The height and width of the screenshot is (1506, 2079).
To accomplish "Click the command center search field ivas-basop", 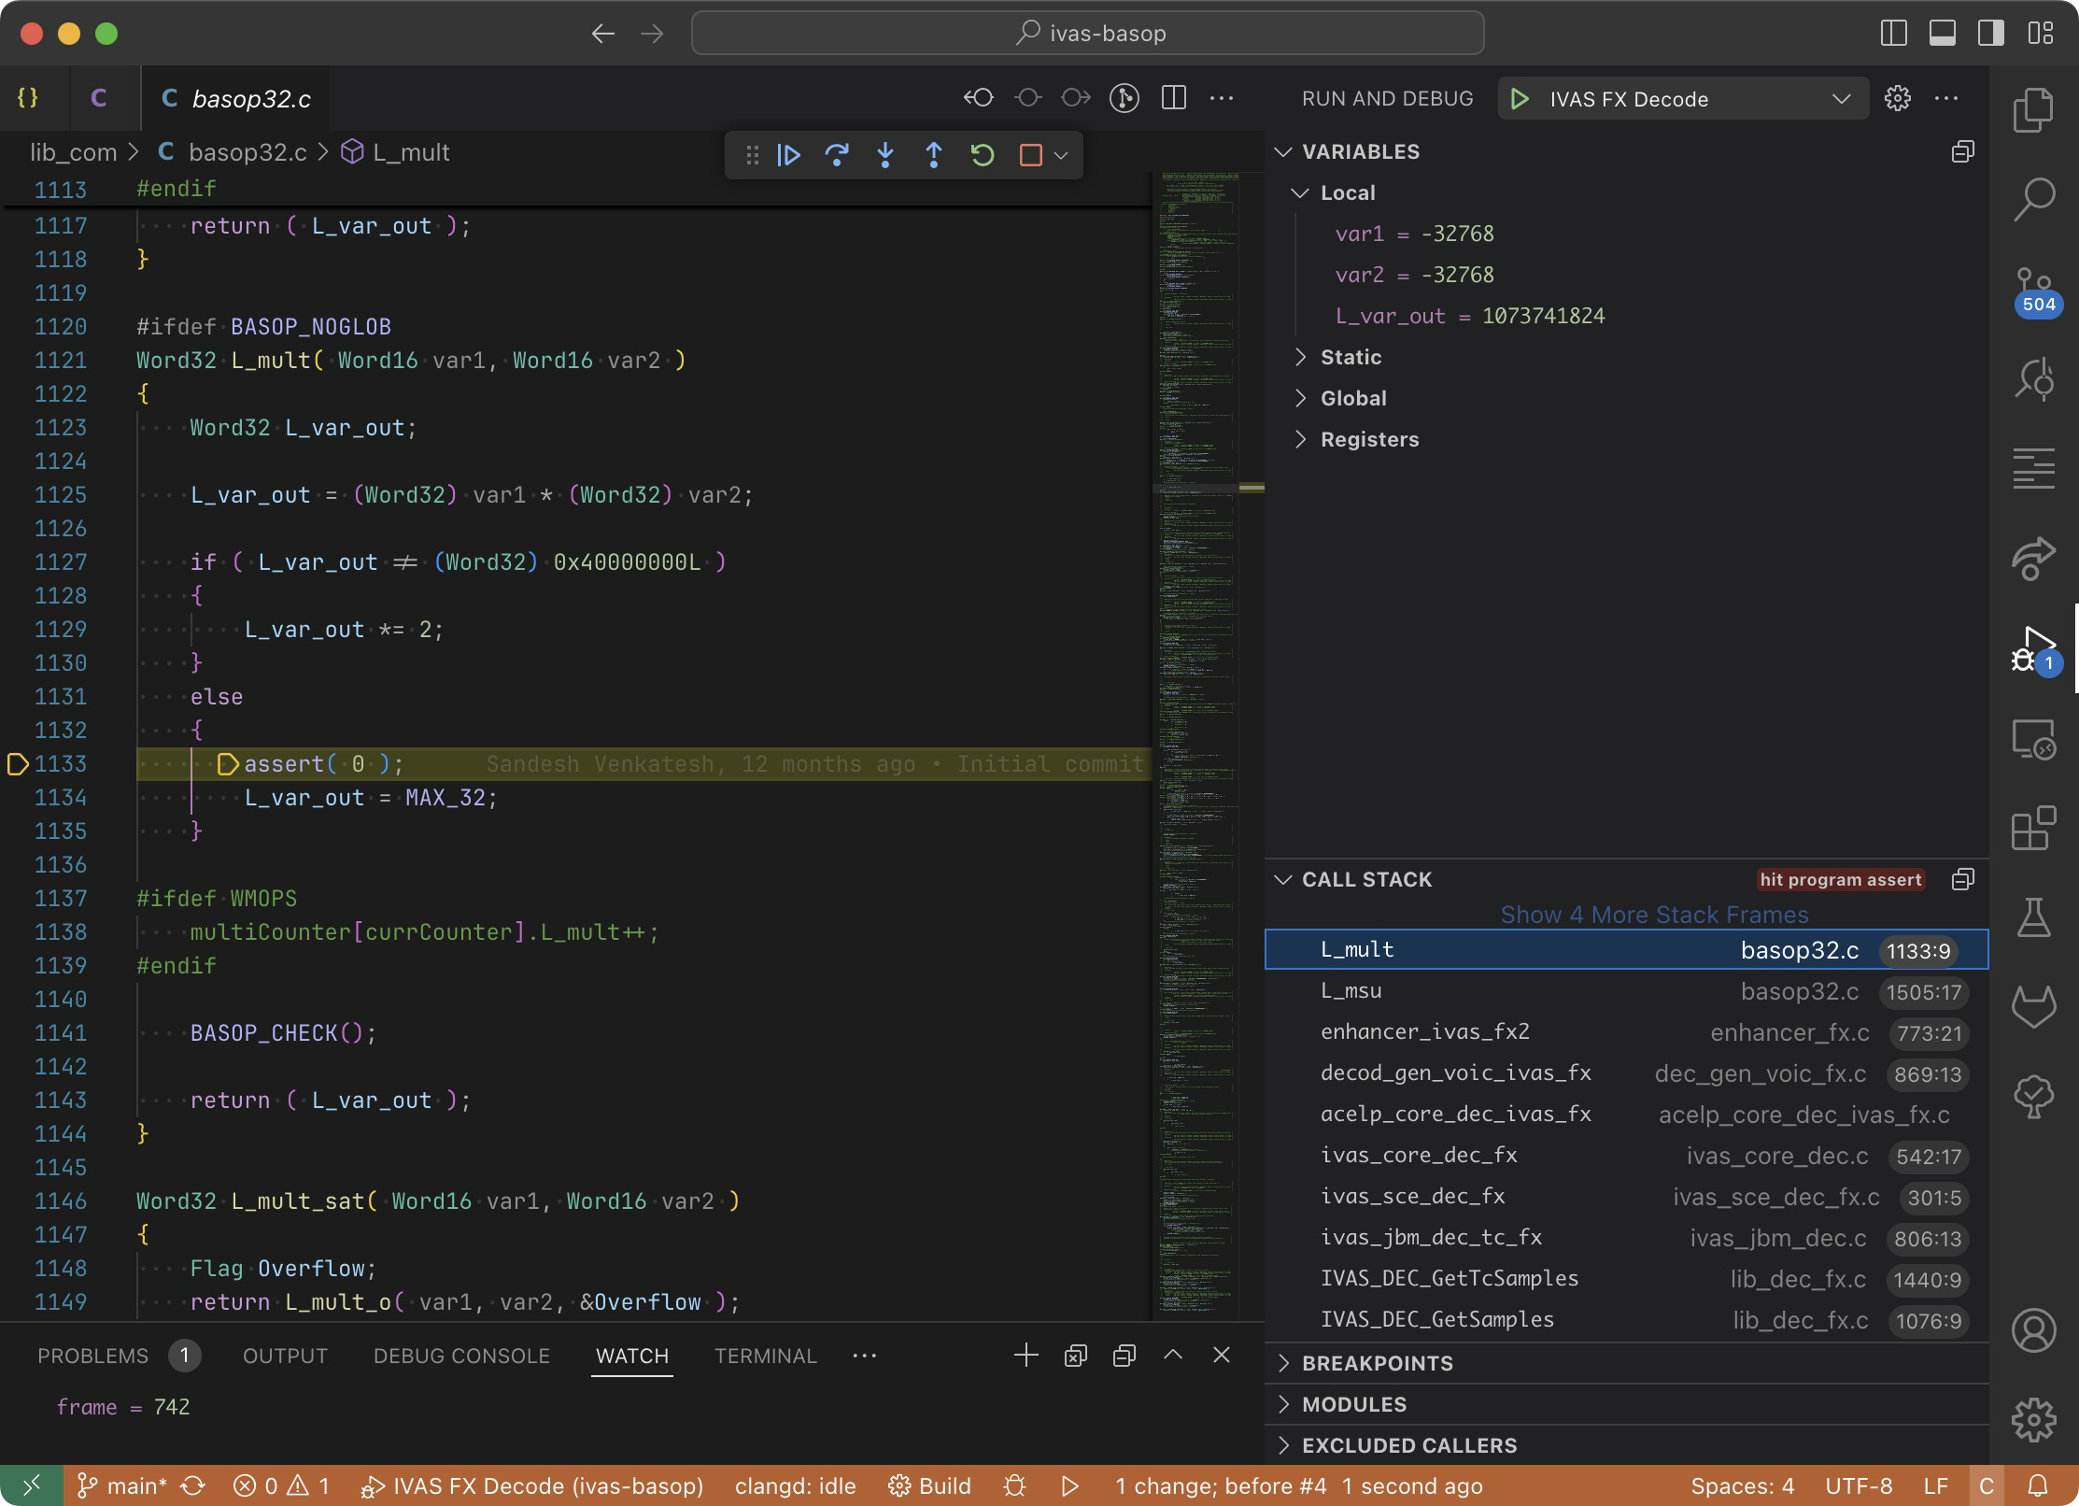I will click(1088, 34).
